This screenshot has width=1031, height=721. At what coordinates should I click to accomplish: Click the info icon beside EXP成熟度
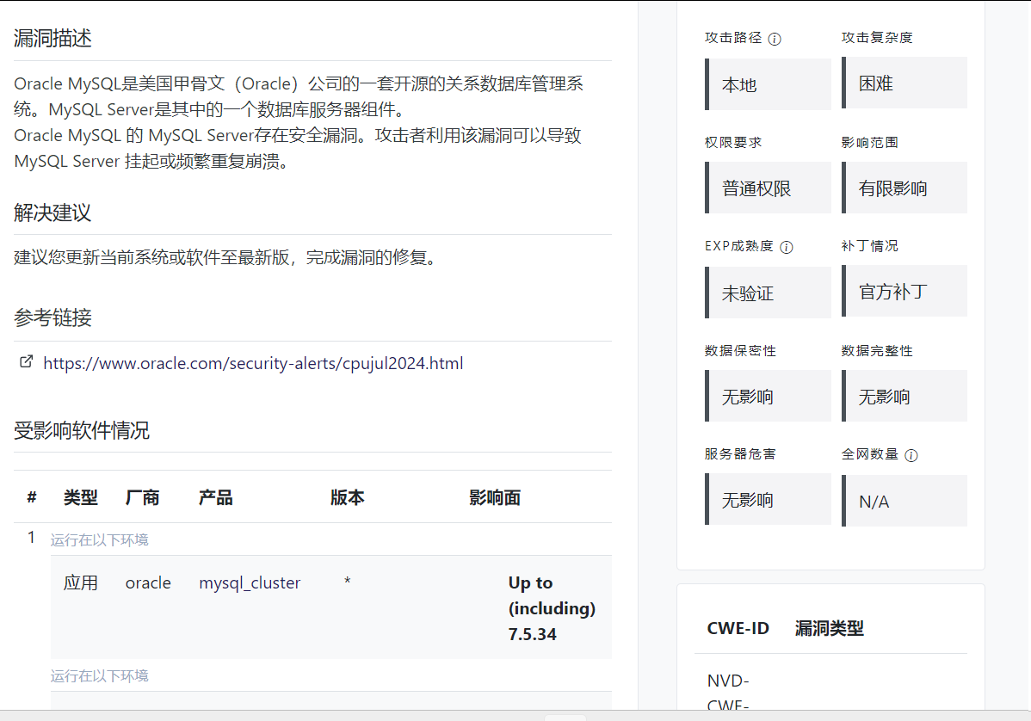tap(786, 247)
